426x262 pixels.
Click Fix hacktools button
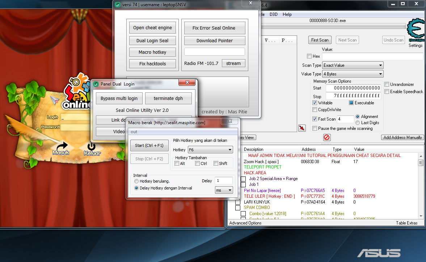click(x=152, y=64)
